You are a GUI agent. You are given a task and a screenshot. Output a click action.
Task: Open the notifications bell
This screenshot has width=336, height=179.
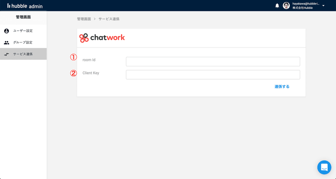(x=277, y=6)
